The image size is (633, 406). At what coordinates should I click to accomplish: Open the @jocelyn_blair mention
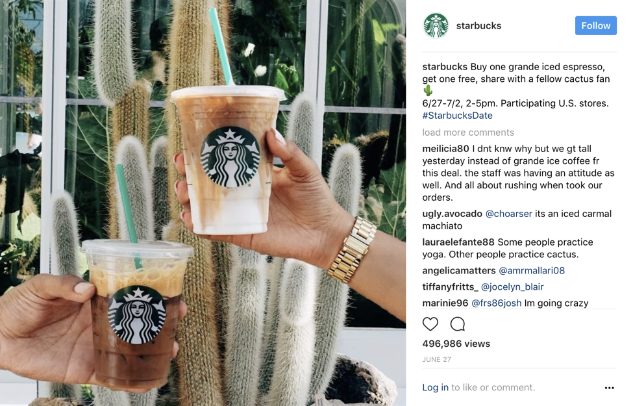pyautogui.click(x=512, y=287)
